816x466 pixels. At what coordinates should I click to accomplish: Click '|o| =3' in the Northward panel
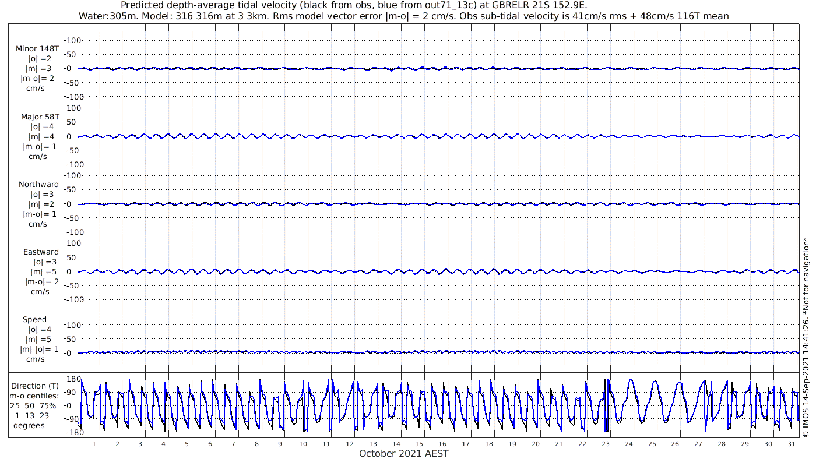coord(42,195)
